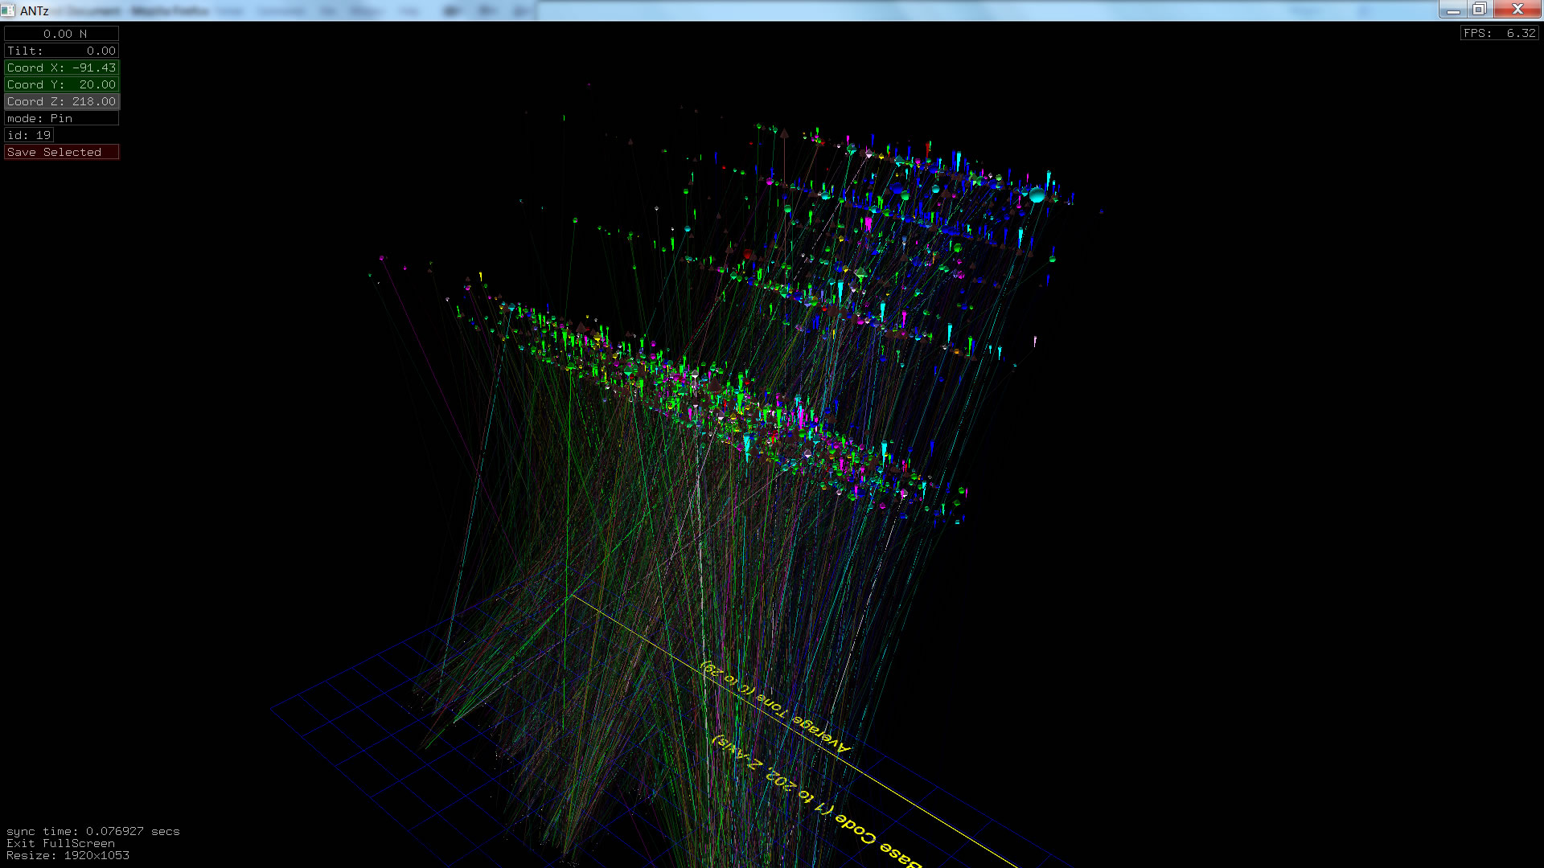Restore down the ANTz window

[1480, 10]
